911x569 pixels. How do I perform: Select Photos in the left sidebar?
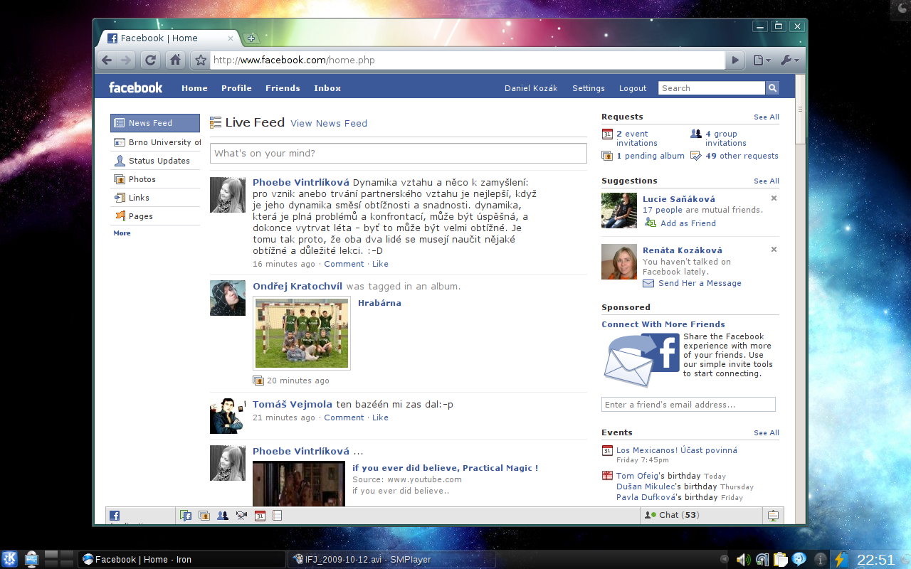(155, 179)
